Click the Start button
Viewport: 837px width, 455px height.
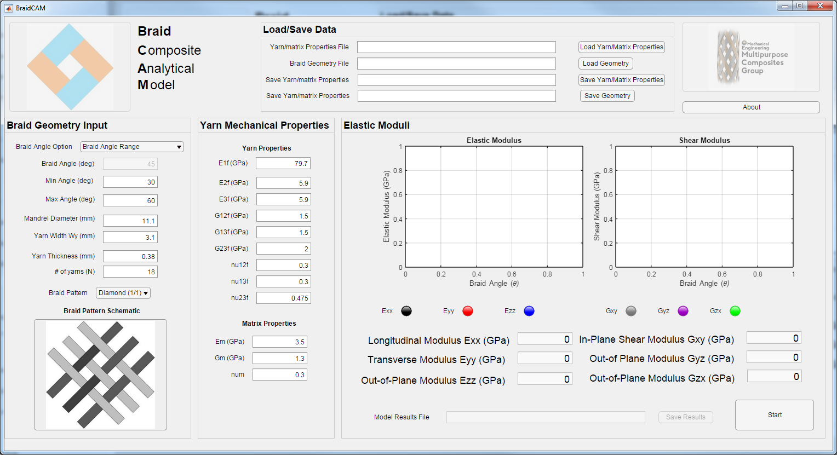click(x=775, y=415)
